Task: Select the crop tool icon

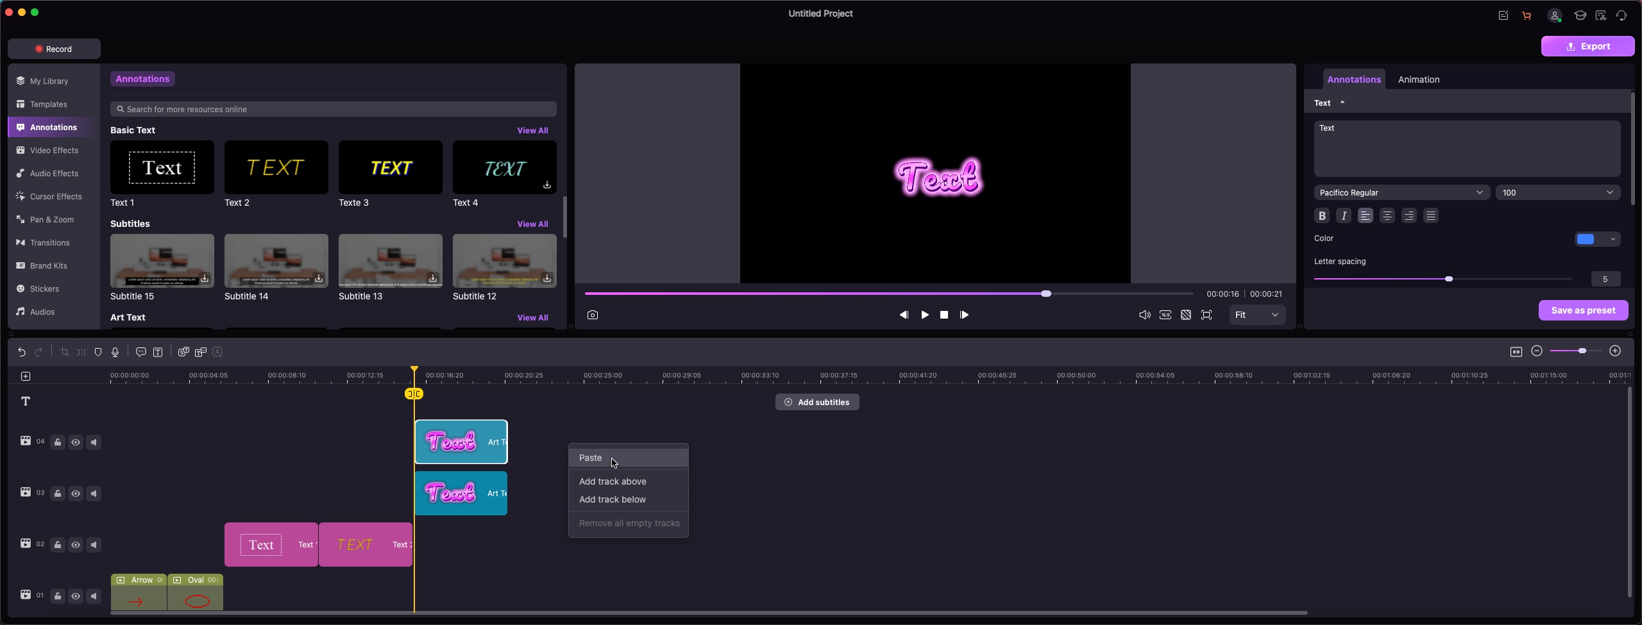Action: pyautogui.click(x=64, y=352)
